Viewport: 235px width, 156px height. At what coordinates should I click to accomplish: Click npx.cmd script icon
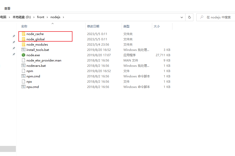point(23,87)
